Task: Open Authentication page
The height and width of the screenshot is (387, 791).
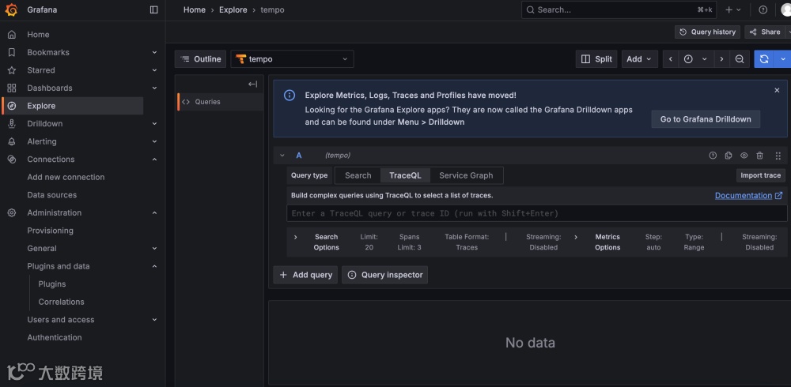Action: coord(55,337)
